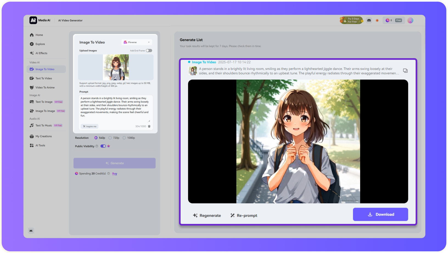This screenshot has width=448, height=253.
Task: Select the 1080p resolution option
Action: point(129,138)
